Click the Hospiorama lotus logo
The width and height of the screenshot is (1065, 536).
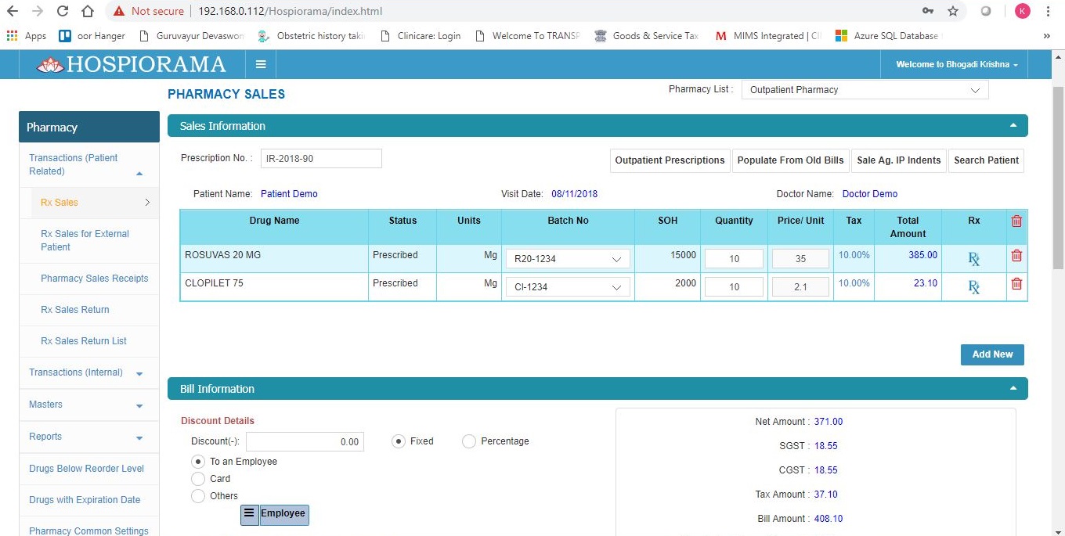[49, 64]
